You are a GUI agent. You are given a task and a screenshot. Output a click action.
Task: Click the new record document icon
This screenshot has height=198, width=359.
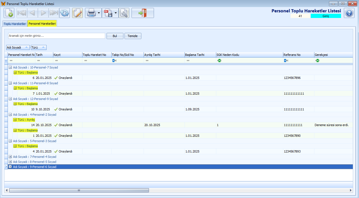9,13
